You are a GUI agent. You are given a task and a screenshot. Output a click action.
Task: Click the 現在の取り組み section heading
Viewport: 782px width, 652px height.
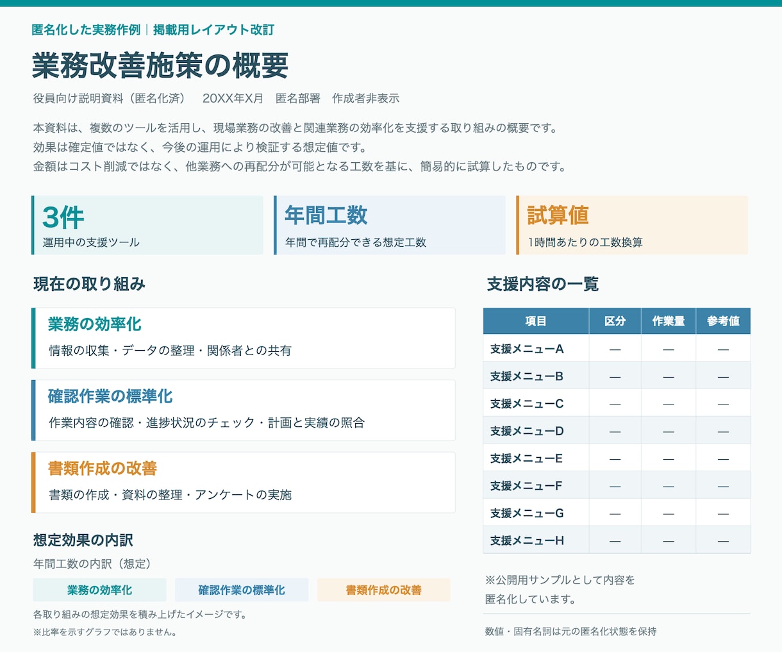click(x=89, y=284)
